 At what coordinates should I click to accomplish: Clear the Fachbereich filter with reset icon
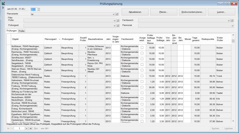tap(232, 21)
